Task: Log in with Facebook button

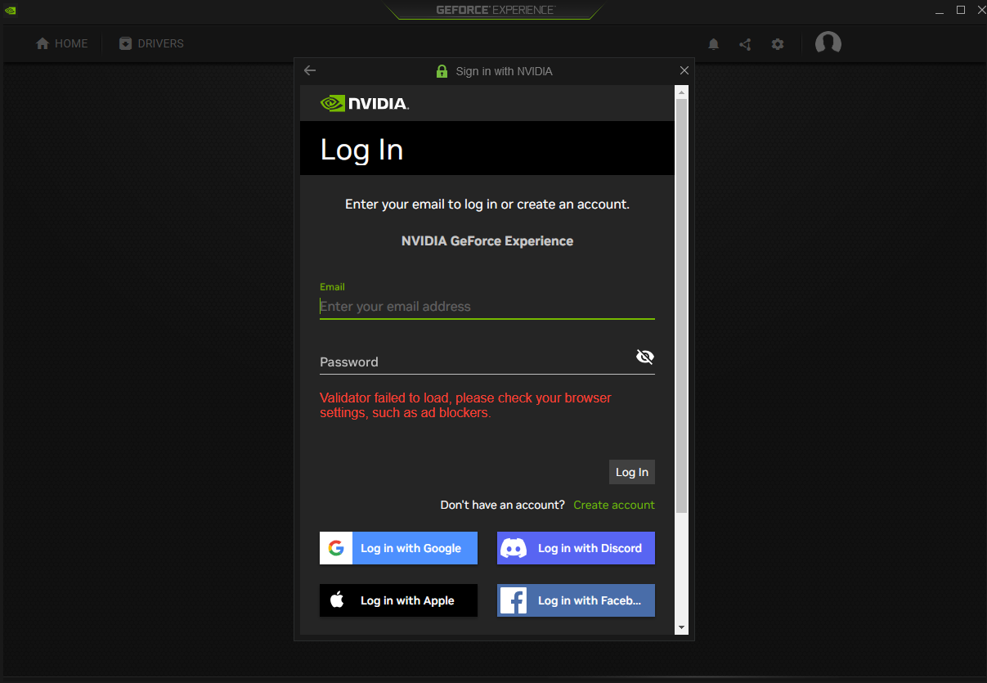Action: (576, 600)
